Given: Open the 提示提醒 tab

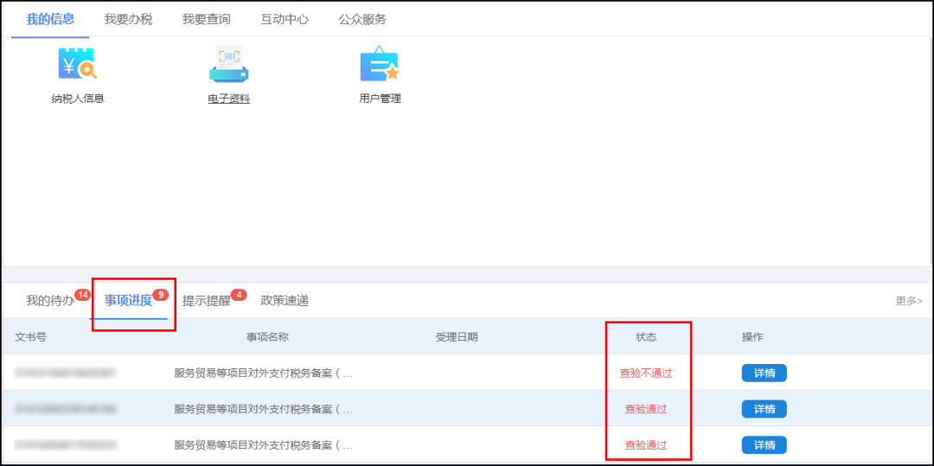Looking at the screenshot, I should (x=206, y=301).
